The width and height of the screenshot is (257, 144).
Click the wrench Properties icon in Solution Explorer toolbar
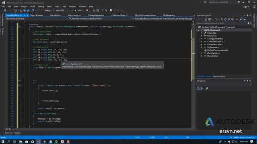[x=241, y=20]
